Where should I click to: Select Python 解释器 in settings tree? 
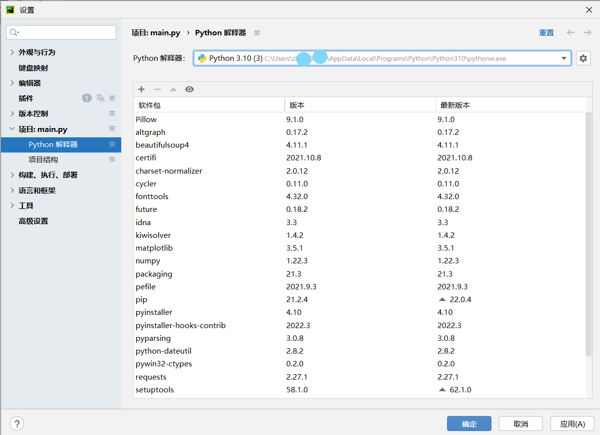[60, 144]
